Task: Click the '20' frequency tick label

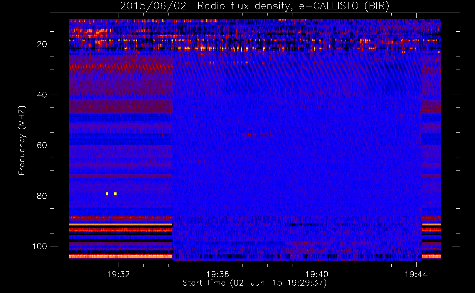Action: point(42,44)
